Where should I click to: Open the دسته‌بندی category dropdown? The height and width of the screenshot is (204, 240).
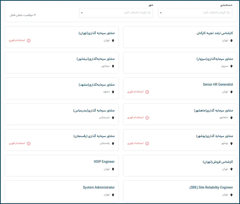[195, 13]
